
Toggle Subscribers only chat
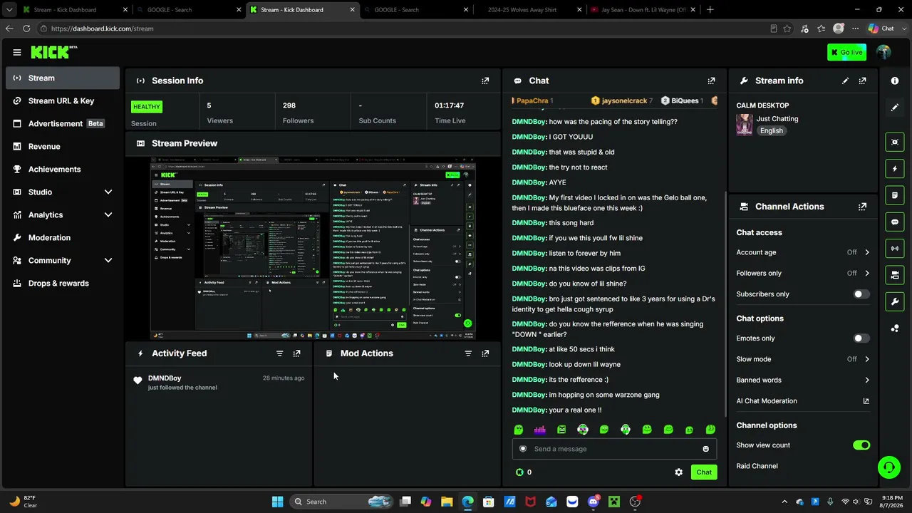[x=861, y=294]
